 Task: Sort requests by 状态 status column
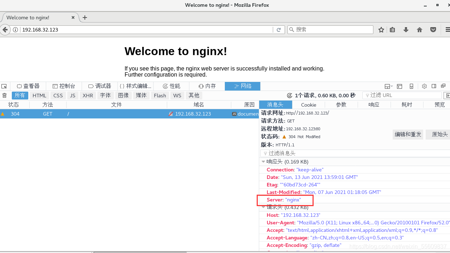tap(15, 105)
